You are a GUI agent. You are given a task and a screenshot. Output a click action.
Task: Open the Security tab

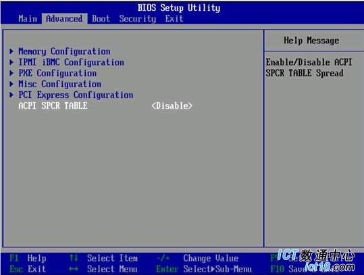pos(138,19)
